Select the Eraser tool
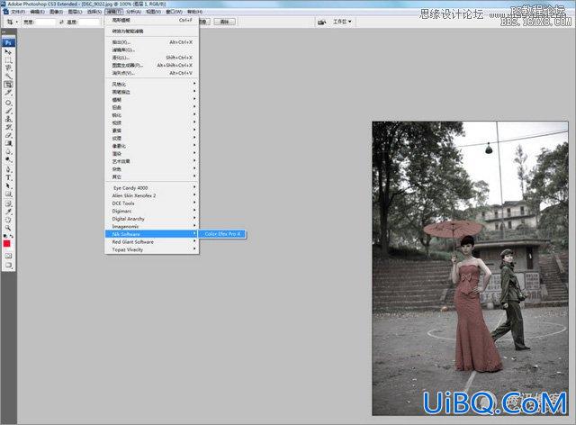The height and width of the screenshot is (425, 576). (x=8, y=135)
